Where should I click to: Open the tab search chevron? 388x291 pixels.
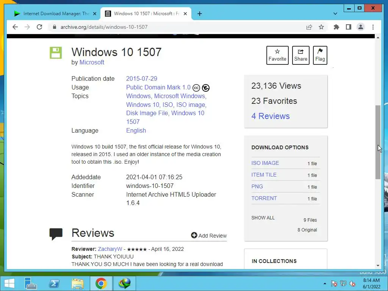(335, 14)
